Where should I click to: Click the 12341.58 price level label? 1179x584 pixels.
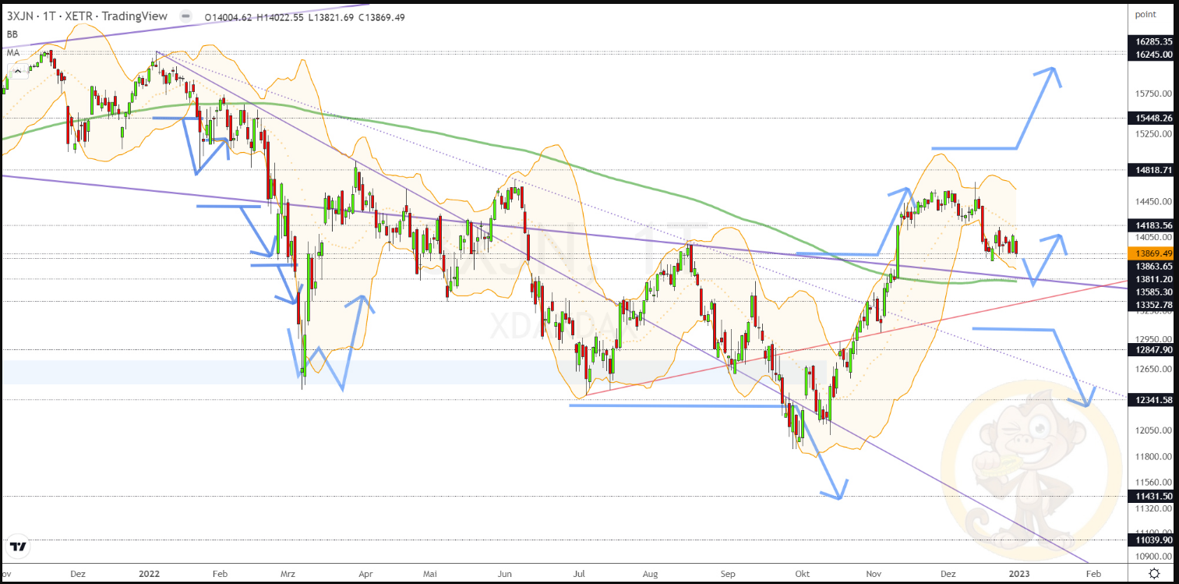(1151, 400)
